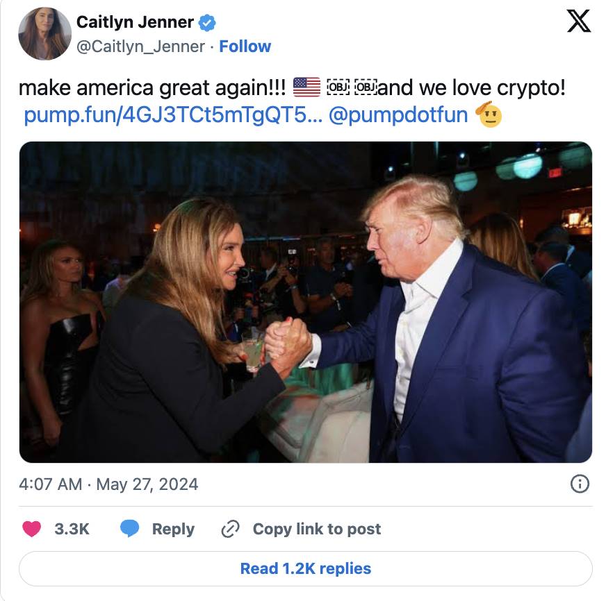606x601 pixels.
Task: Open the embedded handshake photo
Action: (305, 302)
